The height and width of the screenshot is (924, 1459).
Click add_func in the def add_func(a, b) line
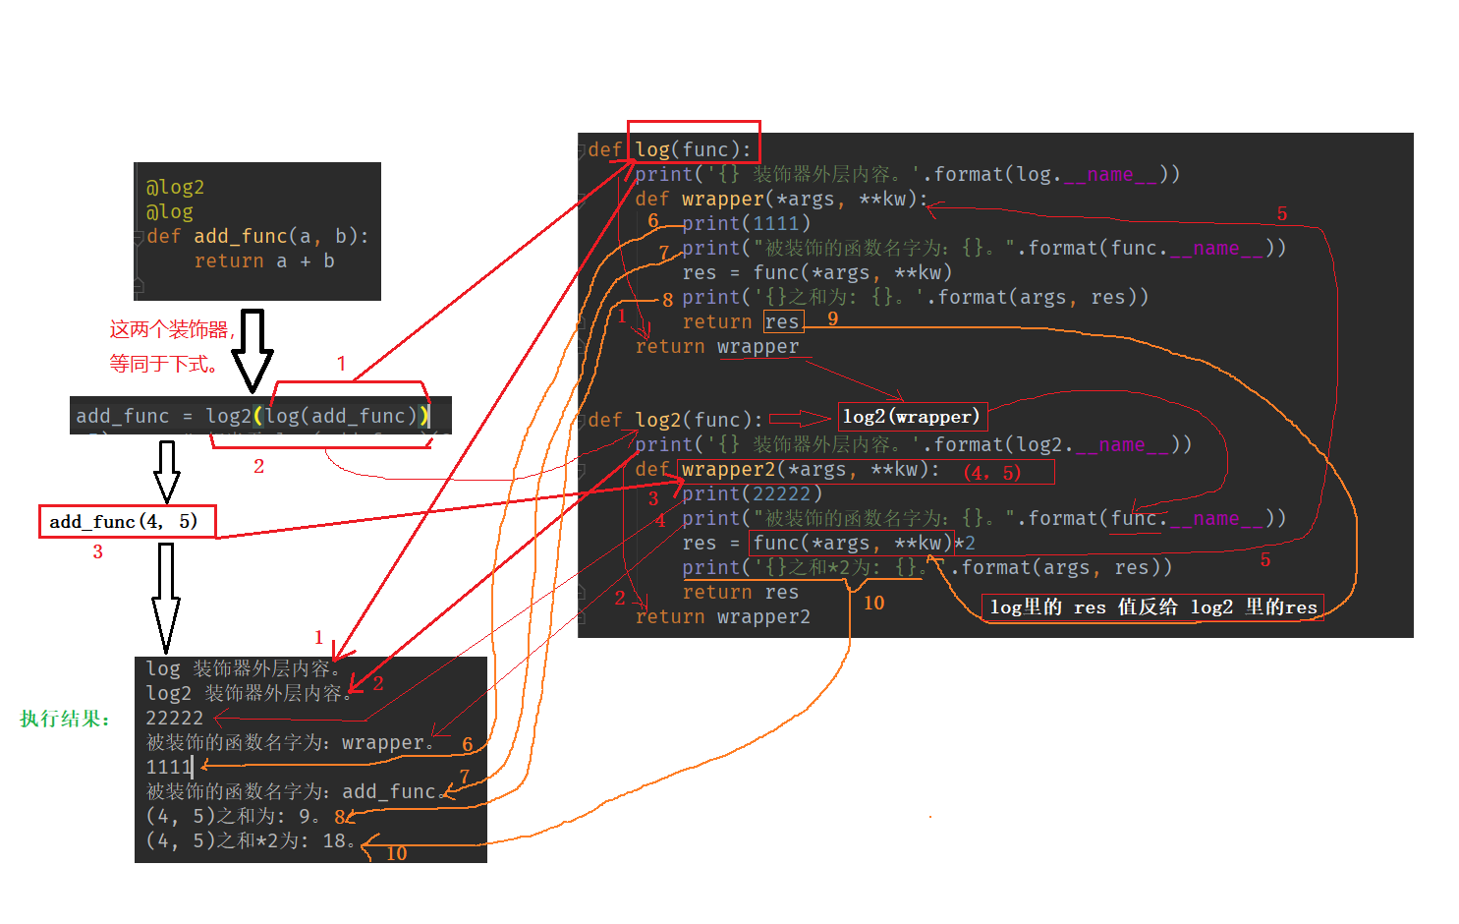[240, 236]
